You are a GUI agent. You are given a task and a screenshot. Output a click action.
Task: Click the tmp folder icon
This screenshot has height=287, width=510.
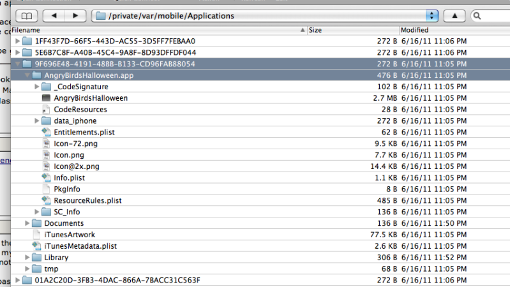coord(36,269)
